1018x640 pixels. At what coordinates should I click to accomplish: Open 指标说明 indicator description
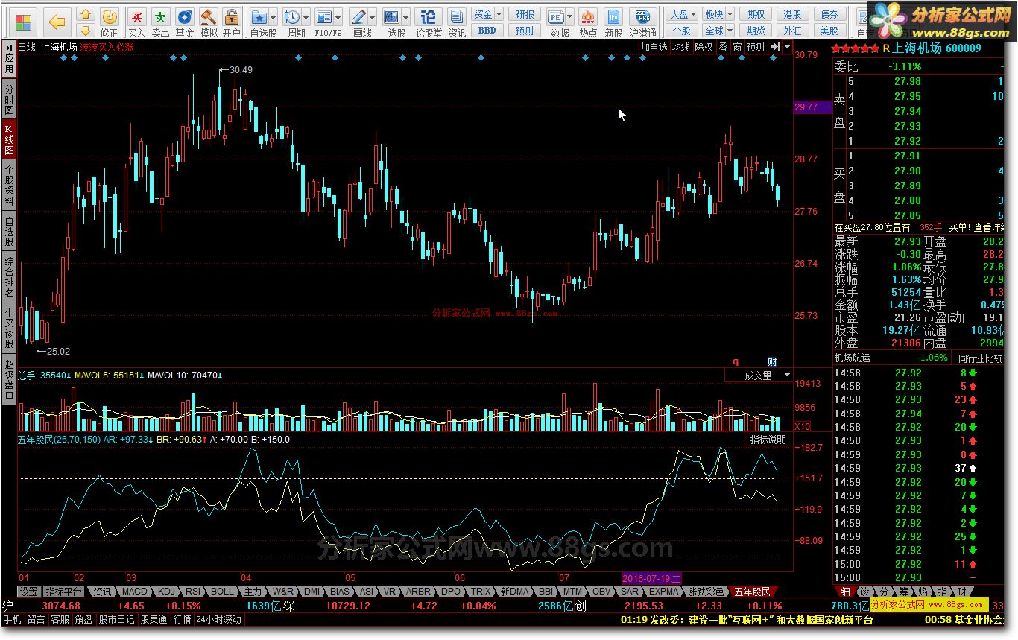[x=768, y=440]
